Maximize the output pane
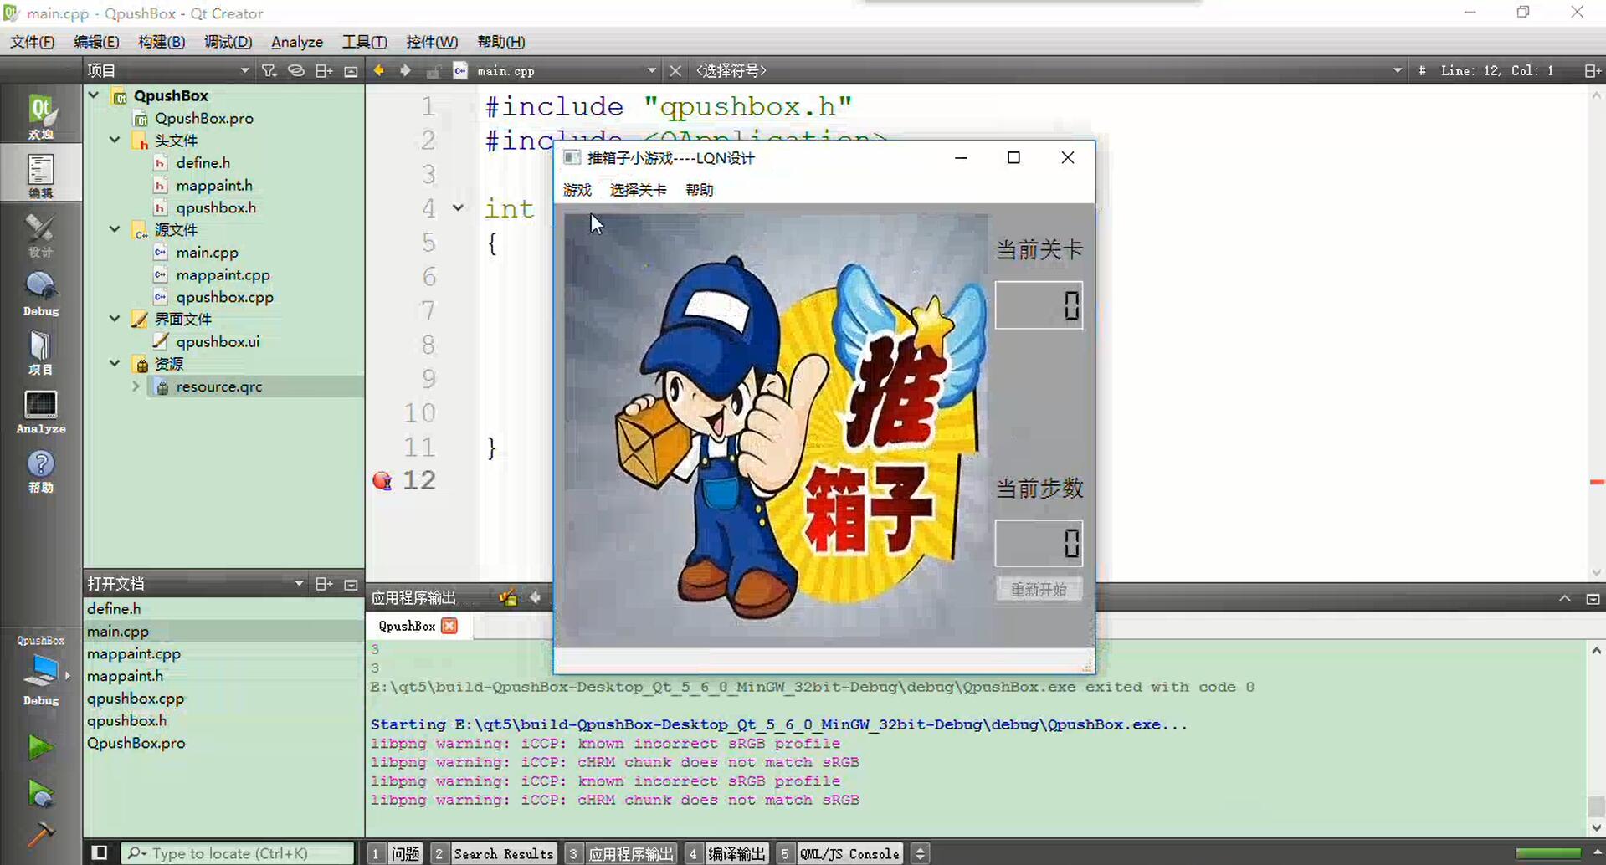1606x865 pixels. 1593,598
